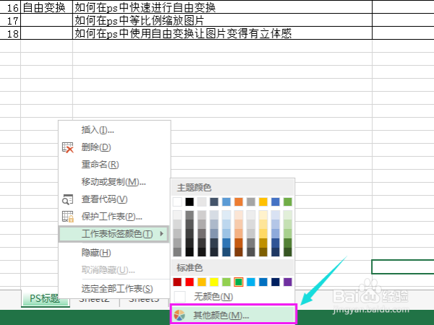
Task: Select row header 18
Action: click(x=10, y=33)
